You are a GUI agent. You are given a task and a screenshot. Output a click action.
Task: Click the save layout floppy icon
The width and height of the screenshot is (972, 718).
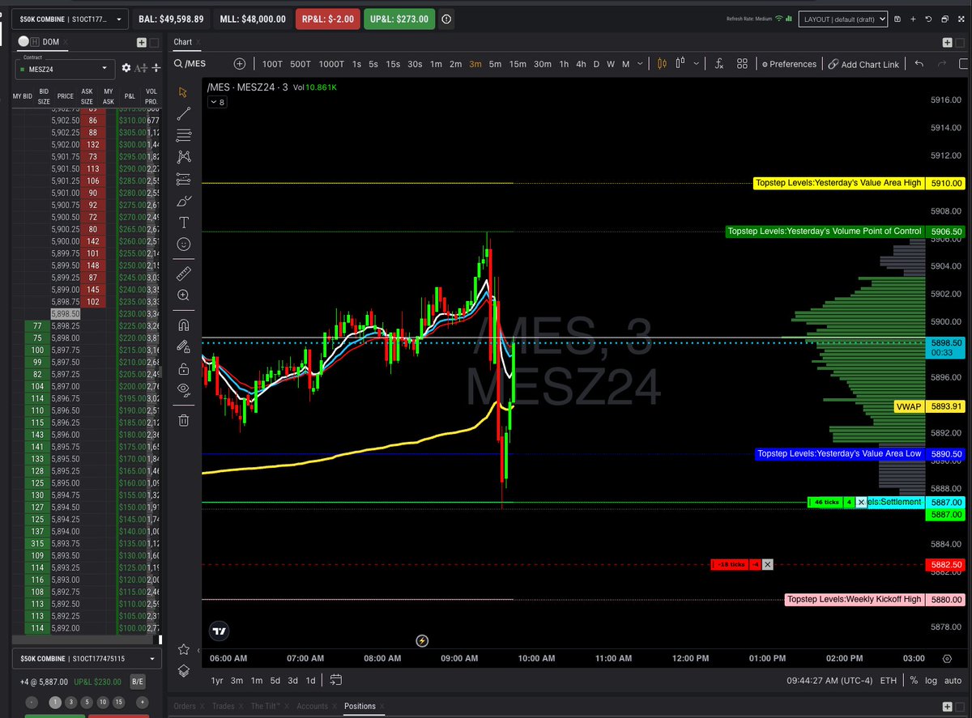click(897, 19)
